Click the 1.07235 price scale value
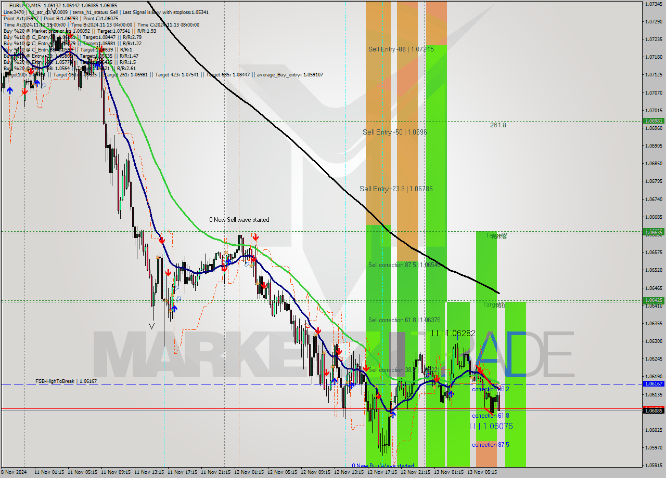The image size is (666, 478). 654,39
